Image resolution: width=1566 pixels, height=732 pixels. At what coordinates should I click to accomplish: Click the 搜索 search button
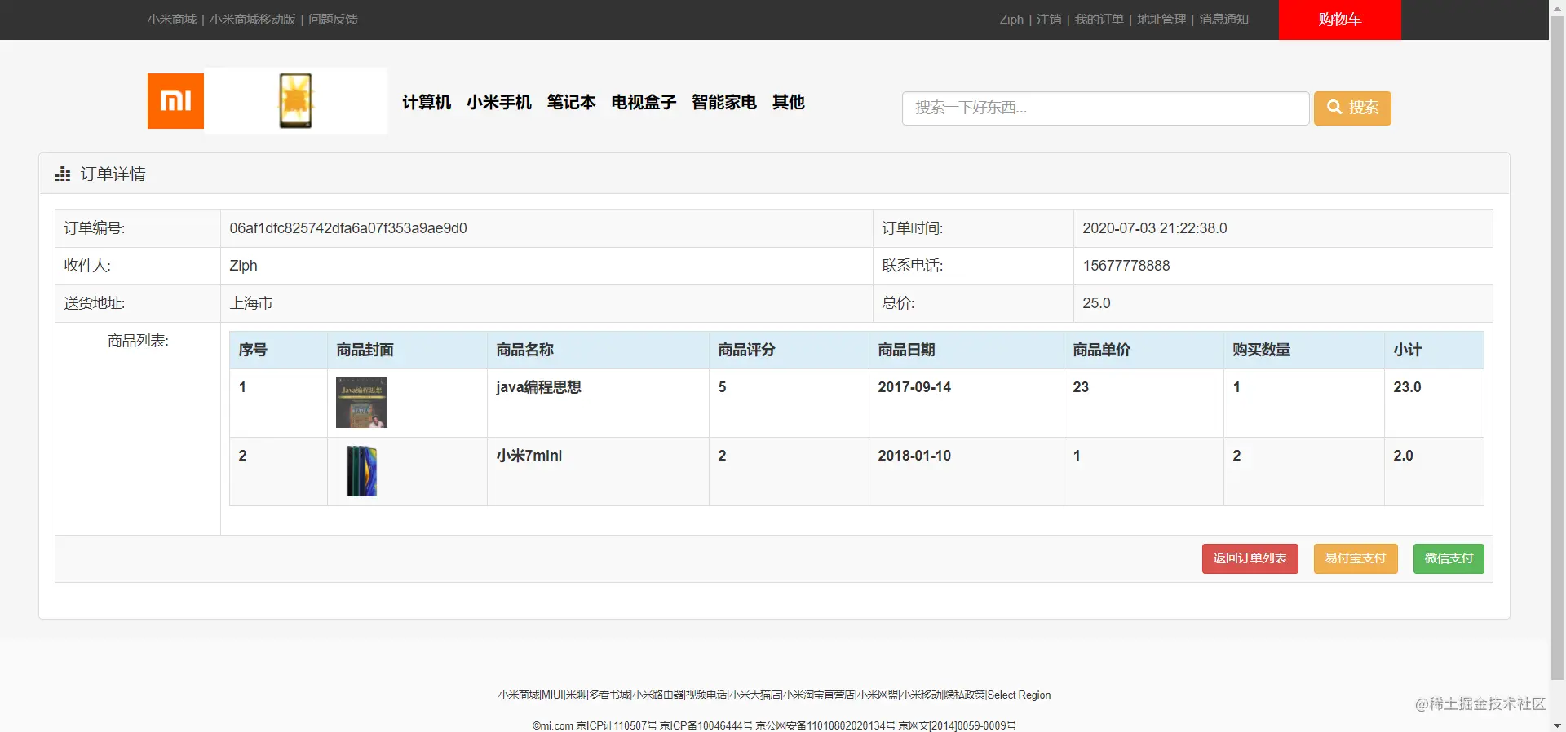[1352, 108]
